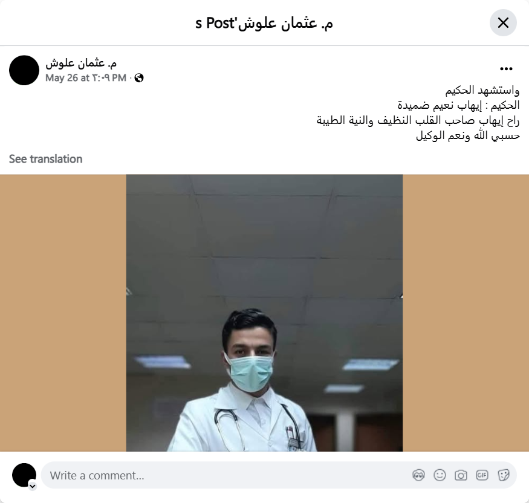The image size is (529, 503).
Task: Open the three-dots post options menu
Action: click(506, 69)
